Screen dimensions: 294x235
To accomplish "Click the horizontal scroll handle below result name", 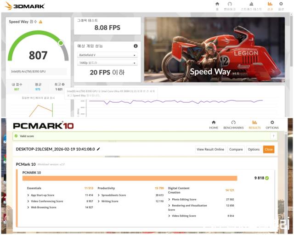I will 112,157.
